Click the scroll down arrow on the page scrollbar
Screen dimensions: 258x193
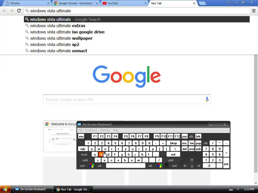tap(256, 183)
